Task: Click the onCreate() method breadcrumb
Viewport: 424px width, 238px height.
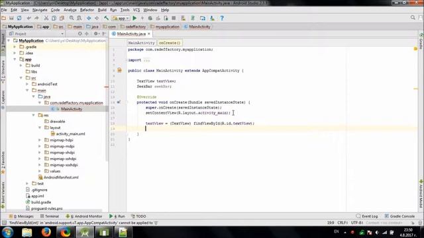Action: click(170, 43)
